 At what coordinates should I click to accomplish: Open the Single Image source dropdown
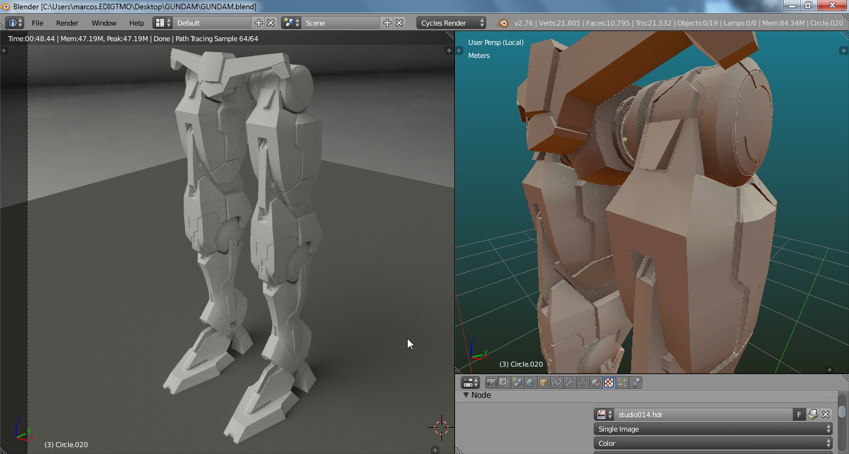pos(713,429)
